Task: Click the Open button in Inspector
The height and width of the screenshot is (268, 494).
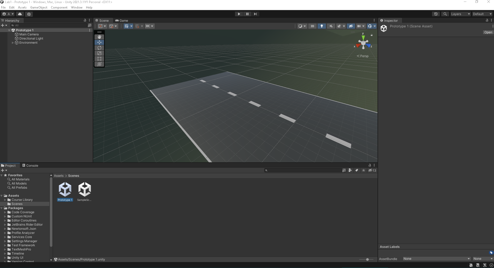Action: coord(488,32)
